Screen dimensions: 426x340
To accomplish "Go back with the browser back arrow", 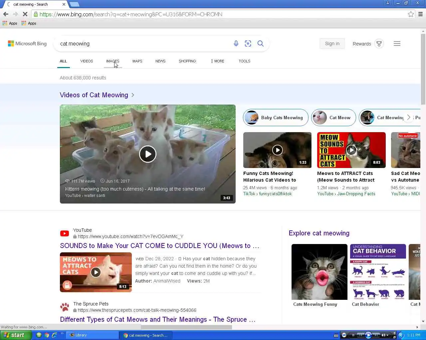I will pos(6,14).
